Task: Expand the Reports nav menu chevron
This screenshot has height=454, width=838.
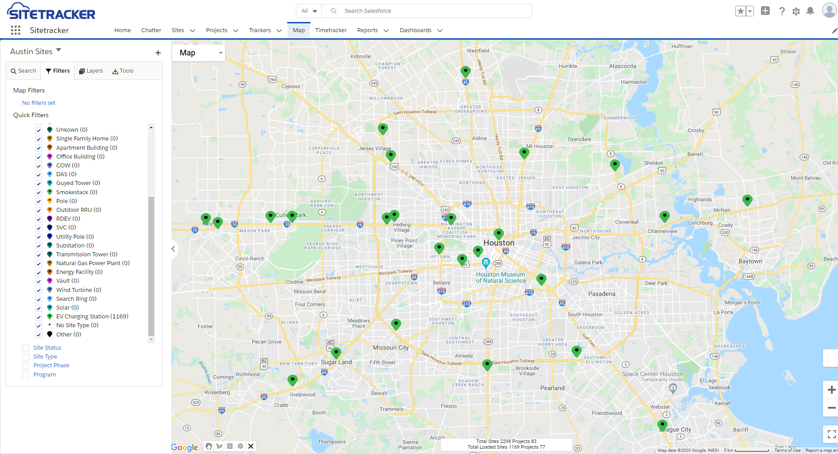Action: coord(386,30)
